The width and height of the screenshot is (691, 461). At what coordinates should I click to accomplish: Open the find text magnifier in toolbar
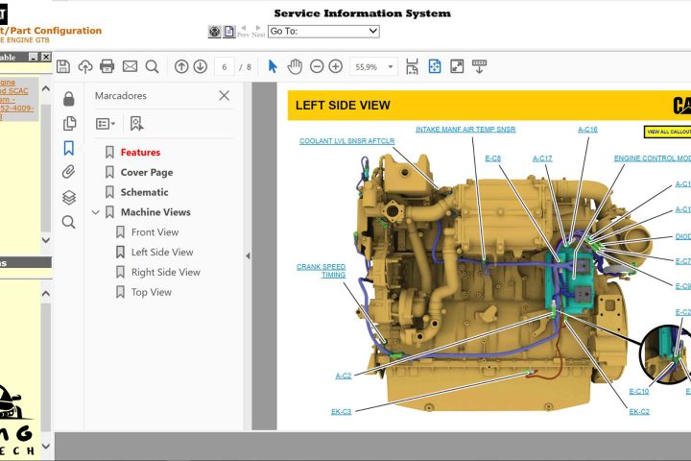click(152, 66)
